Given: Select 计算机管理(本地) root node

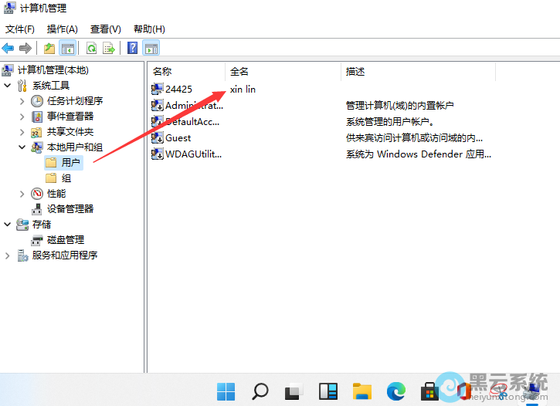Looking at the screenshot, I should click(x=53, y=70).
